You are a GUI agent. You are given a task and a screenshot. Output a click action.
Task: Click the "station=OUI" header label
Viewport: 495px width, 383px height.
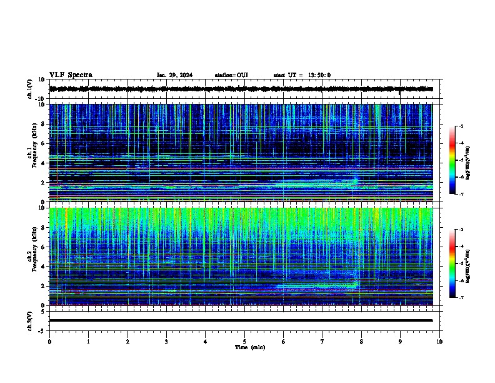(x=231, y=75)
